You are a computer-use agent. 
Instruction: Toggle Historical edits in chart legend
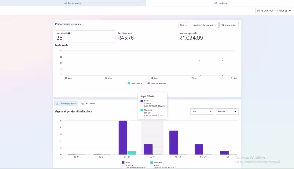(157, 83)
